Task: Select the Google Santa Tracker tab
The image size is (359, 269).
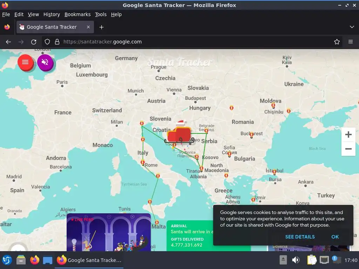Action: pyautogui.click(x=55, y=27)
